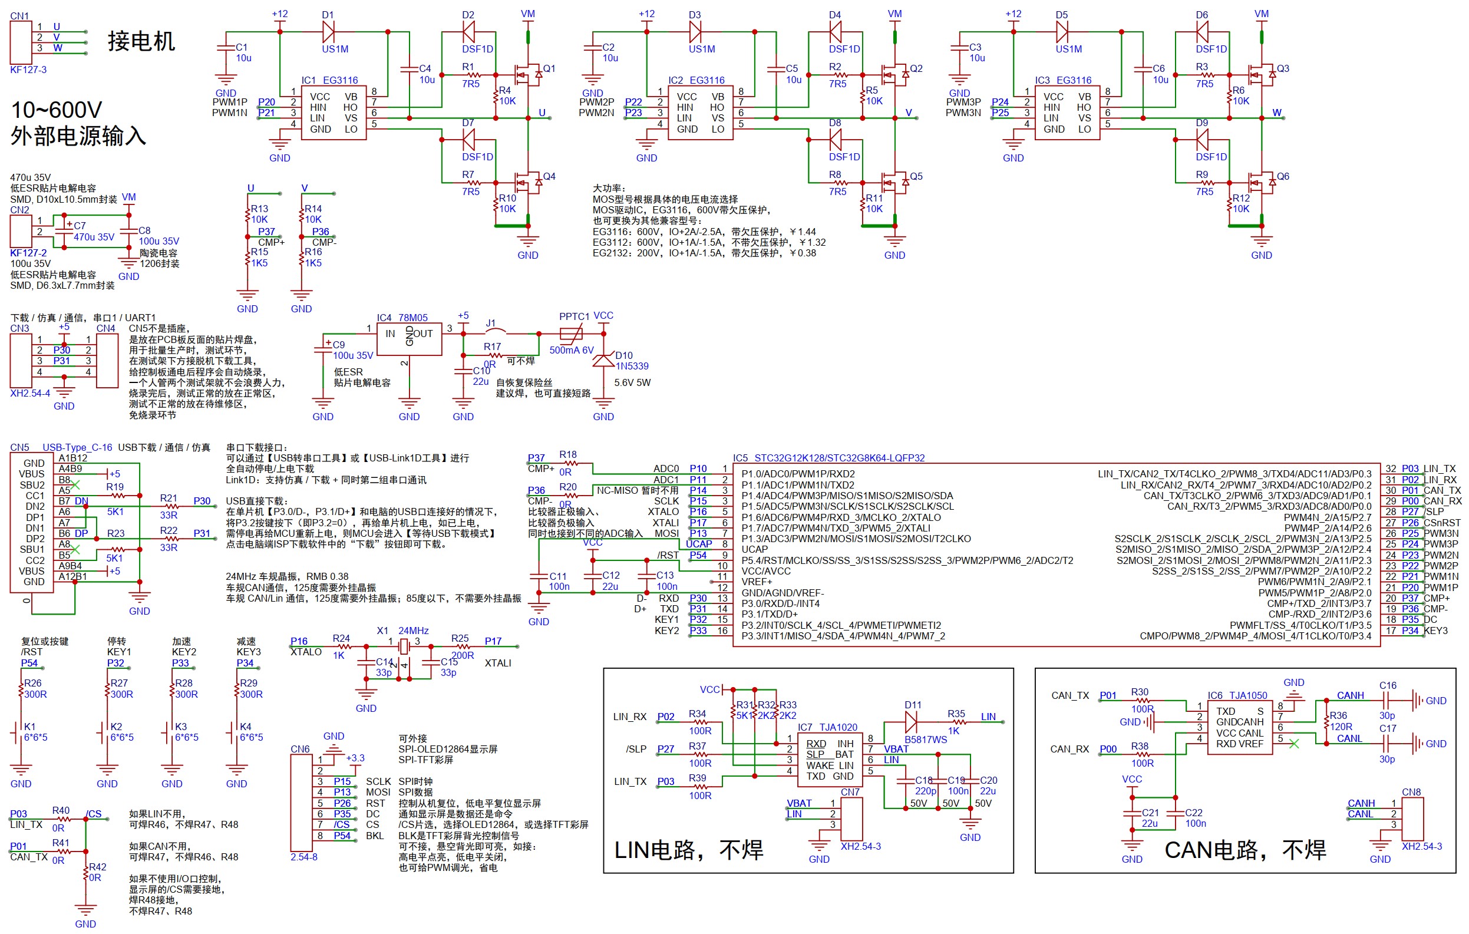Click the '接电机' heading text

tap(141, 41)
